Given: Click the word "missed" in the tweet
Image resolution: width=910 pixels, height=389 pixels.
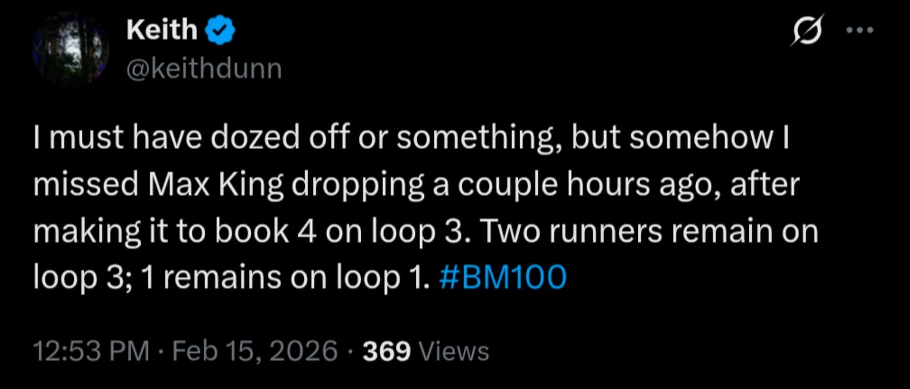Looking at the screenshot, I should click(x=86, y=184).
